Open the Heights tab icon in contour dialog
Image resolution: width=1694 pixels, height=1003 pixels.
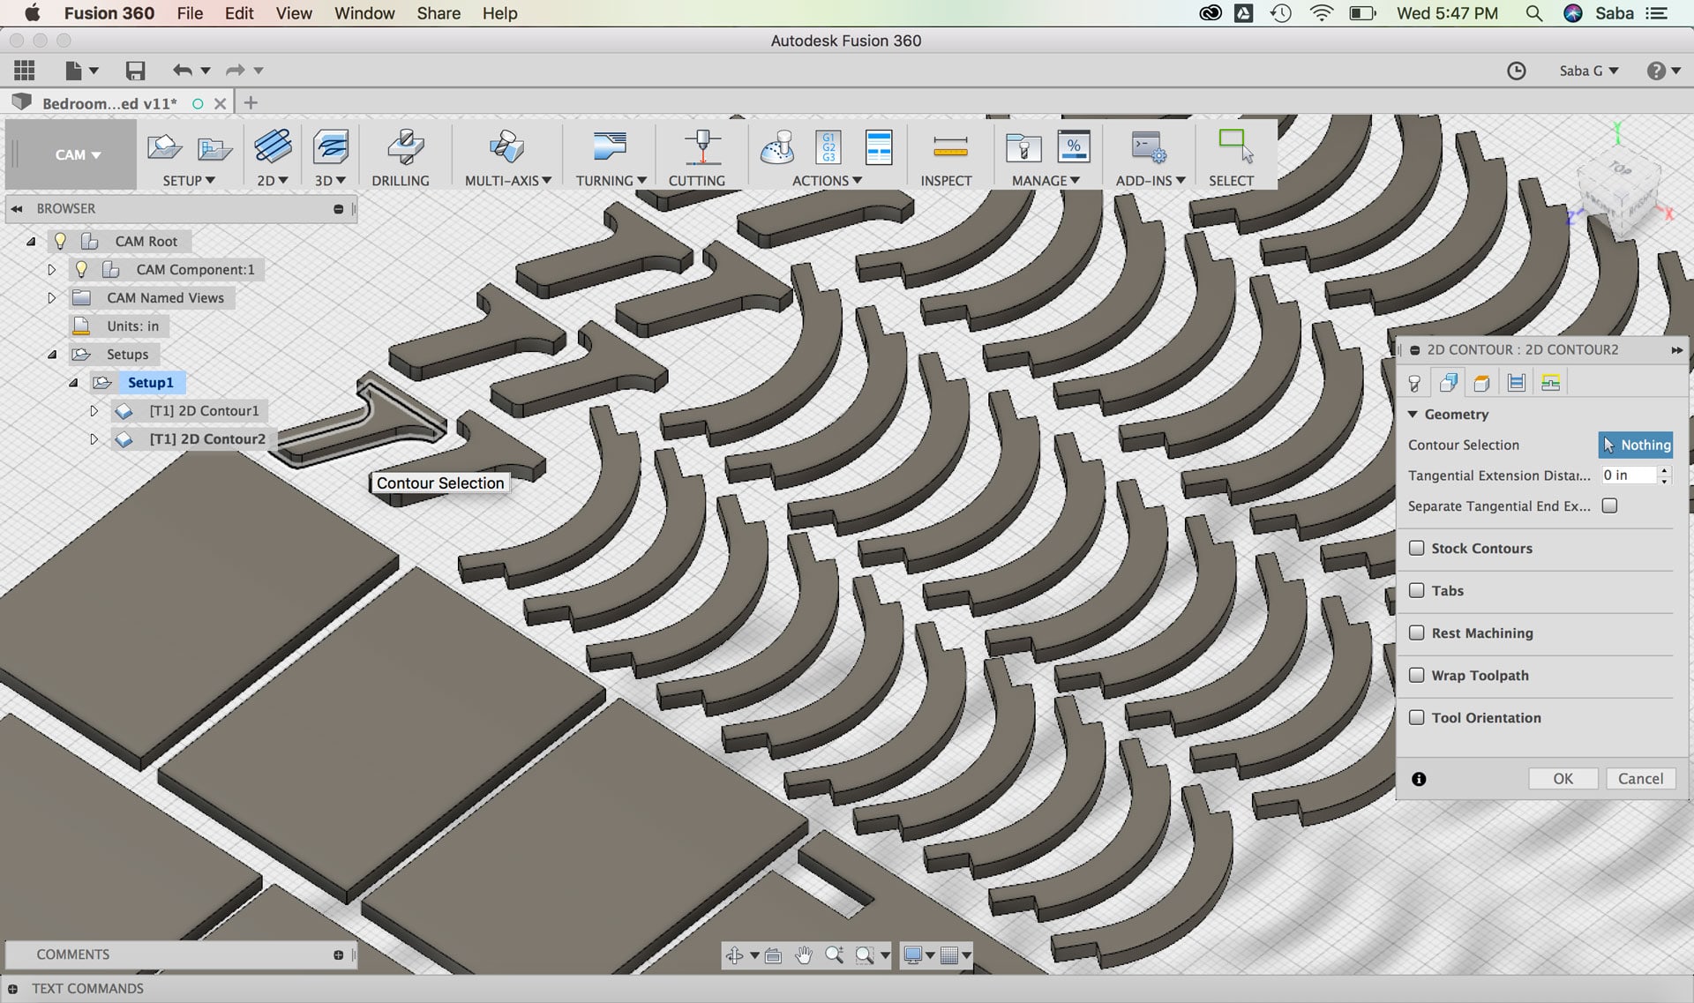click(1482, 383)
